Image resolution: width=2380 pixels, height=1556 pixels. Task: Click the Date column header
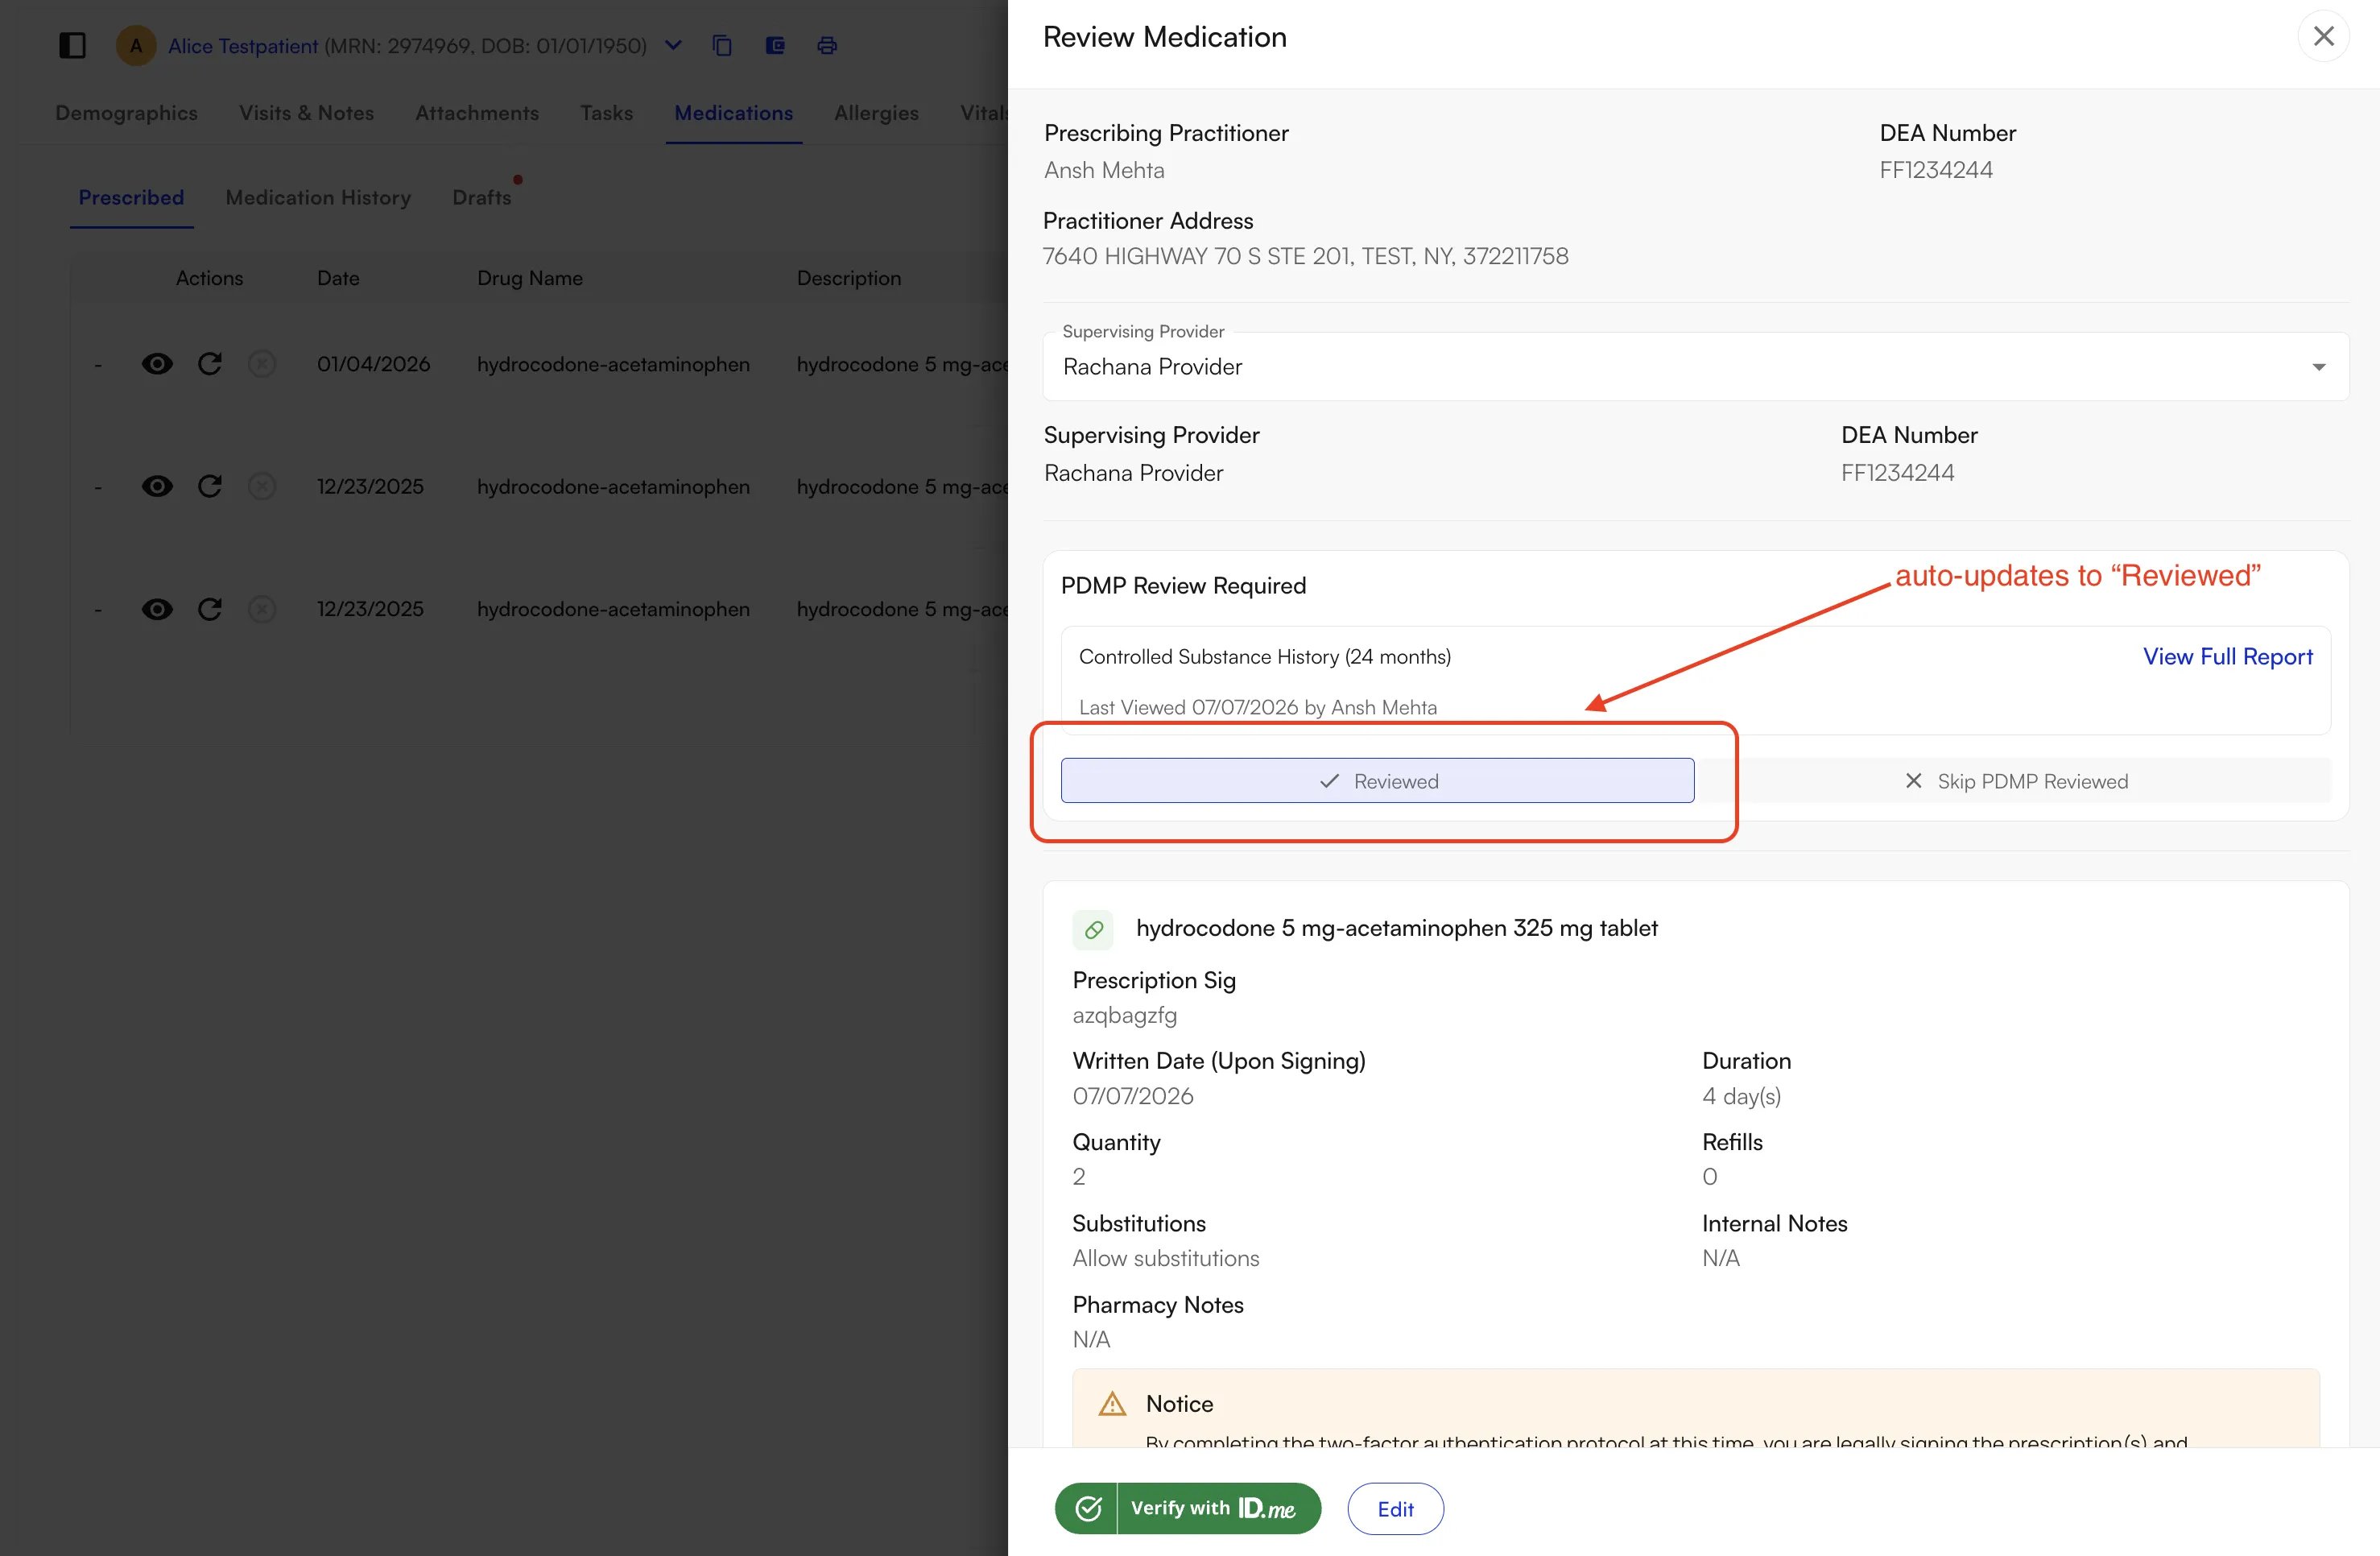pos(338,278)
